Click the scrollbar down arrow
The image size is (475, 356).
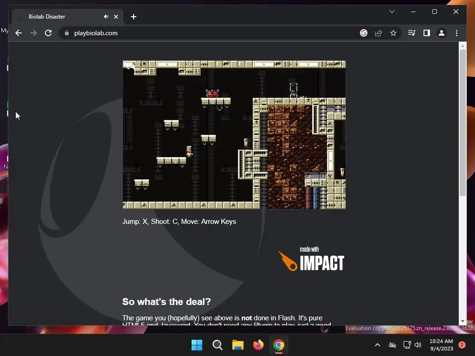coord(462,321)
